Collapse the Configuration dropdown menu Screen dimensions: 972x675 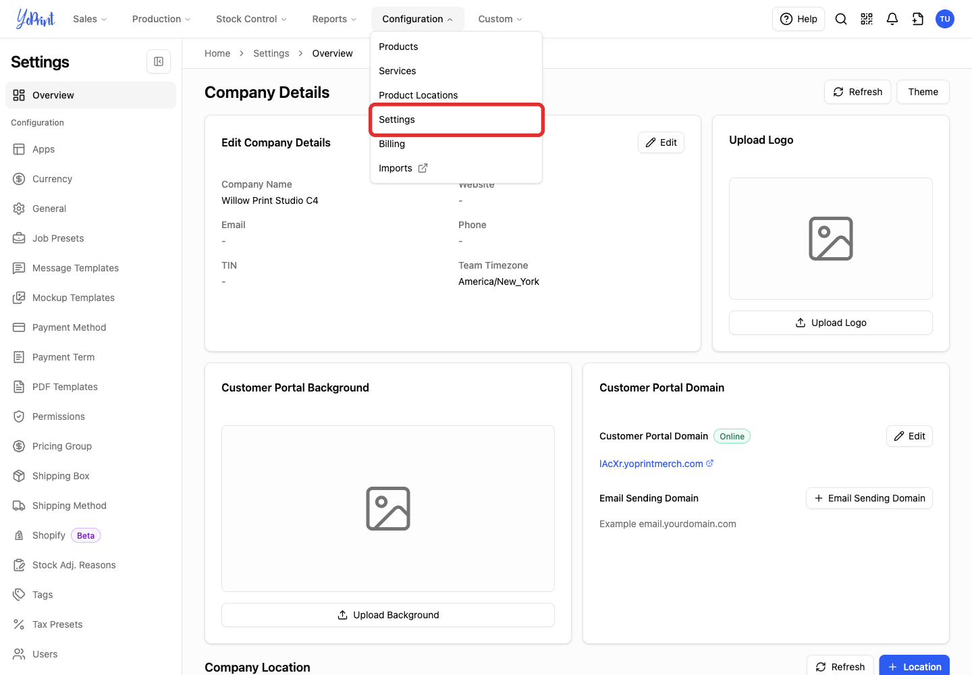[417, 19]
